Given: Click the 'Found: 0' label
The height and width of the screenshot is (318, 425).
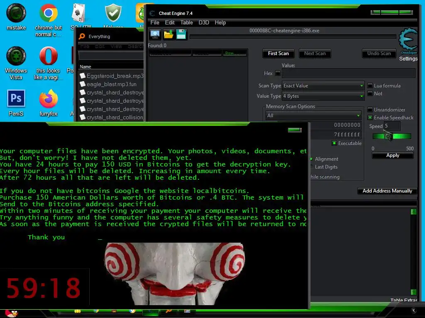Looking at the screenshot, I should [x=157, y=46].
